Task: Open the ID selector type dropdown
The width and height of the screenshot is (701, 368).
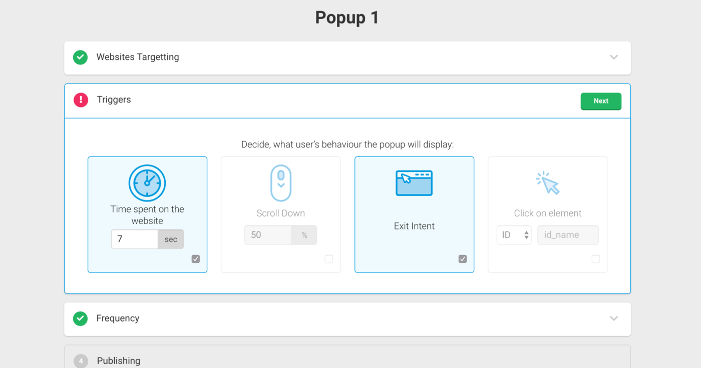Action: click(514, 235)
